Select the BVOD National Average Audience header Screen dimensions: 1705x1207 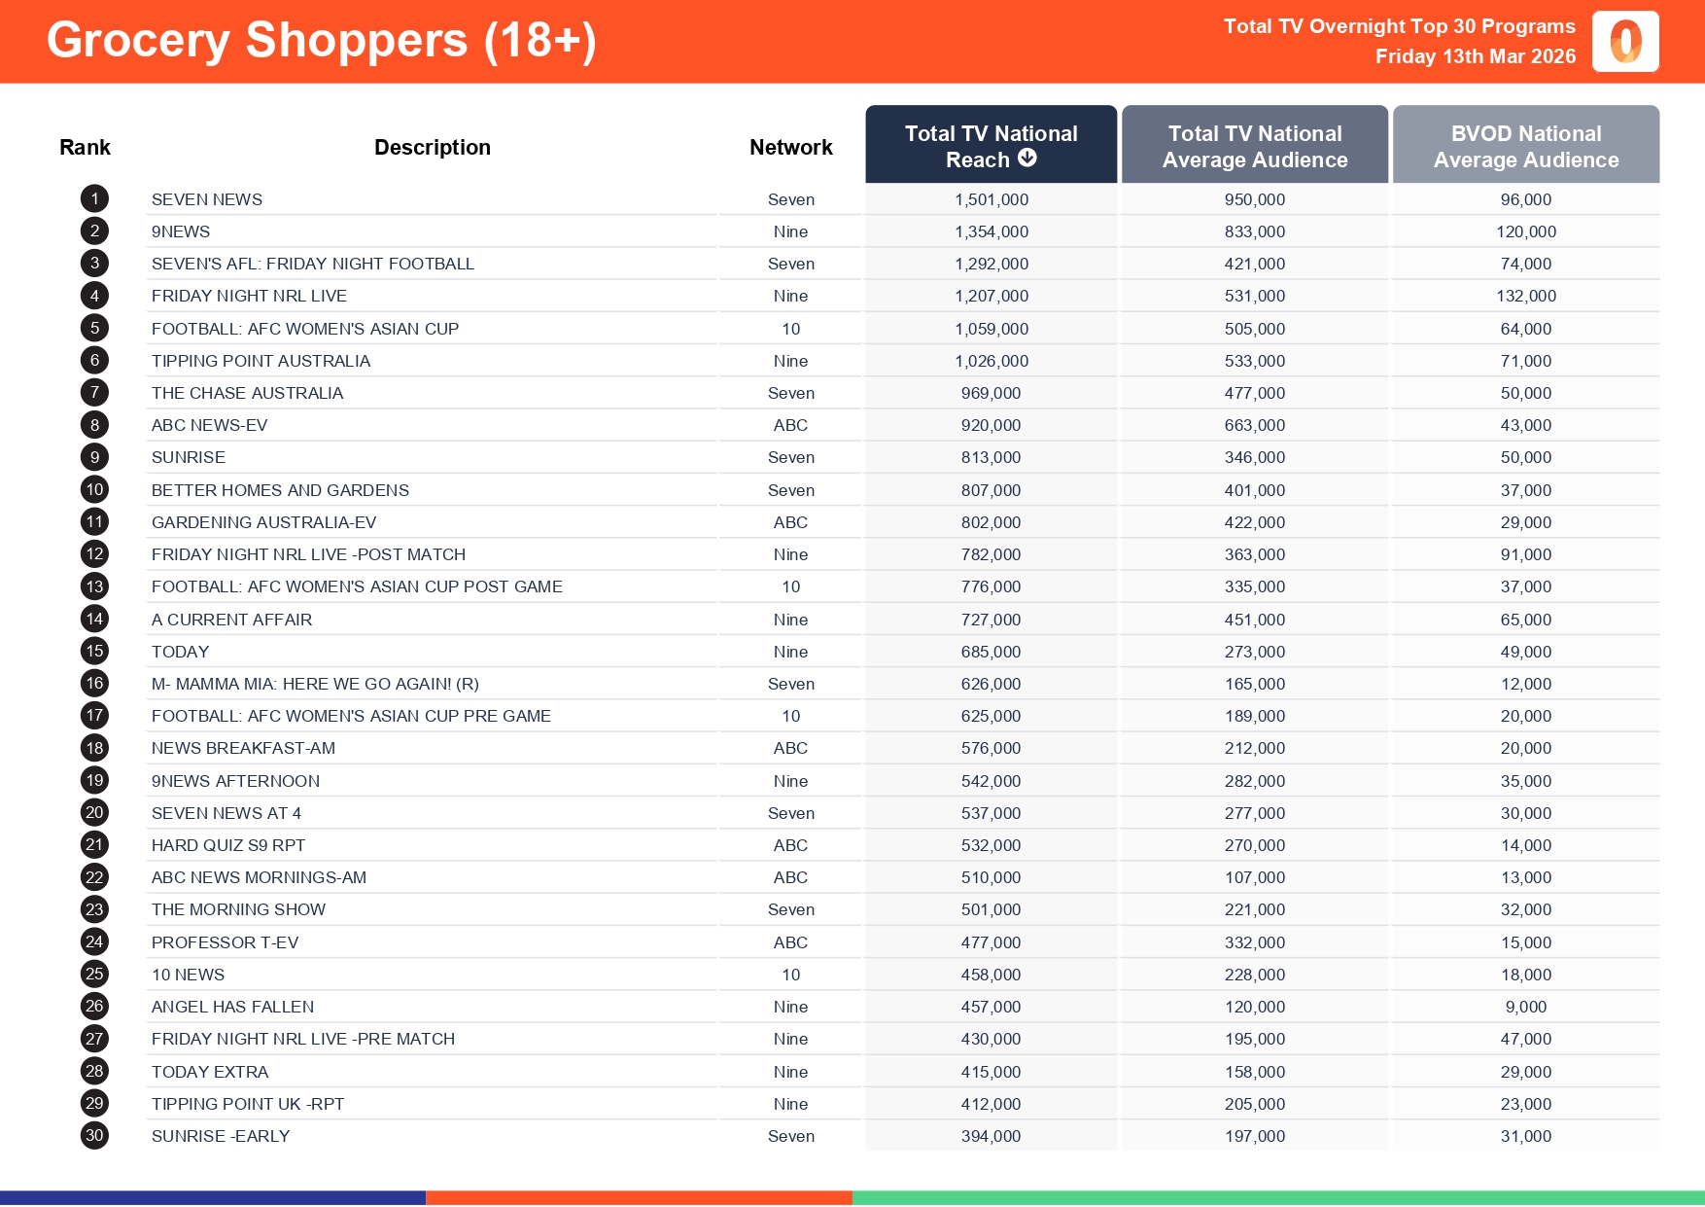[x=1525, y=146]
